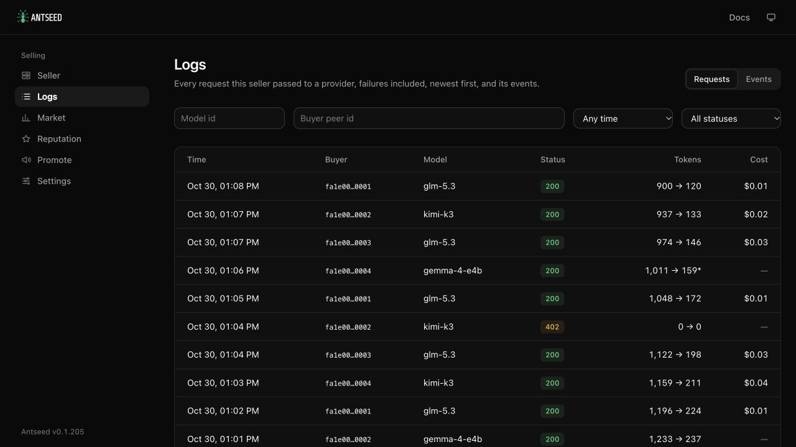Click the Buyer column header

click(336, 160)
